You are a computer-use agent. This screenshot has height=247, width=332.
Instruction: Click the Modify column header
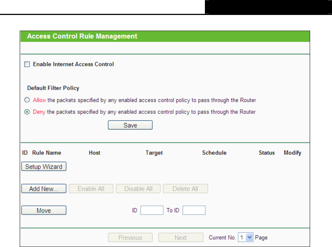point(293,153)
